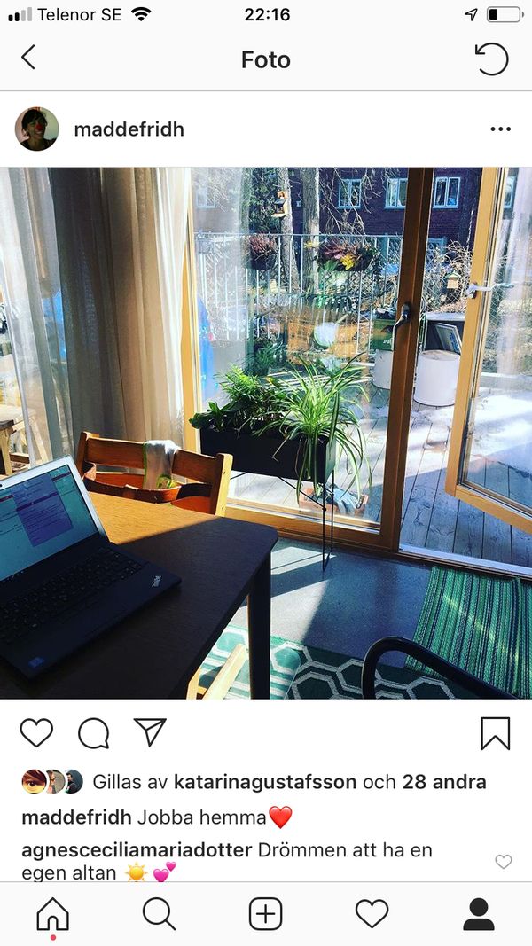Open maddefridh's profile picture
Screen dimensions: 532x946
click(36, 129)
